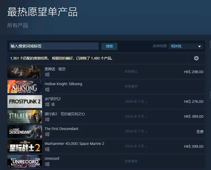Click price HK$ 298.00
The height and width of the screenshot is (170, 211).
tap(194, 72)
